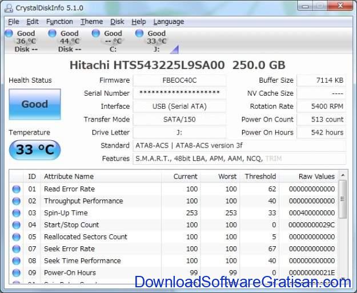
Task: Minimize the CrystalDiskInfo window
Action: click(306, 6)
